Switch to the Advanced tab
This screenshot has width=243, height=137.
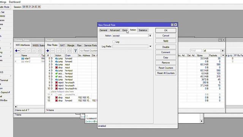point(115,30)
